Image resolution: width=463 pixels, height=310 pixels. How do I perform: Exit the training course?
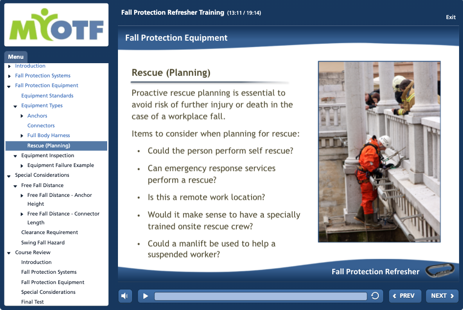point(451,17)
